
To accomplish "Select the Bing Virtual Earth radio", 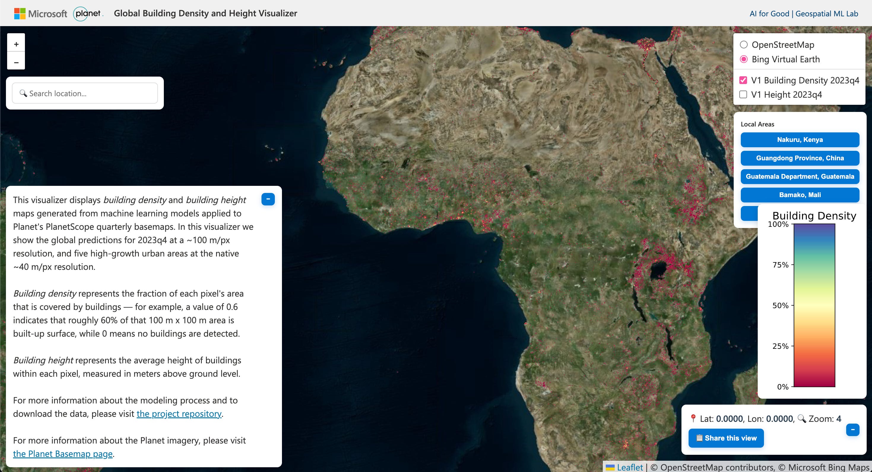I will click(744, 59).
